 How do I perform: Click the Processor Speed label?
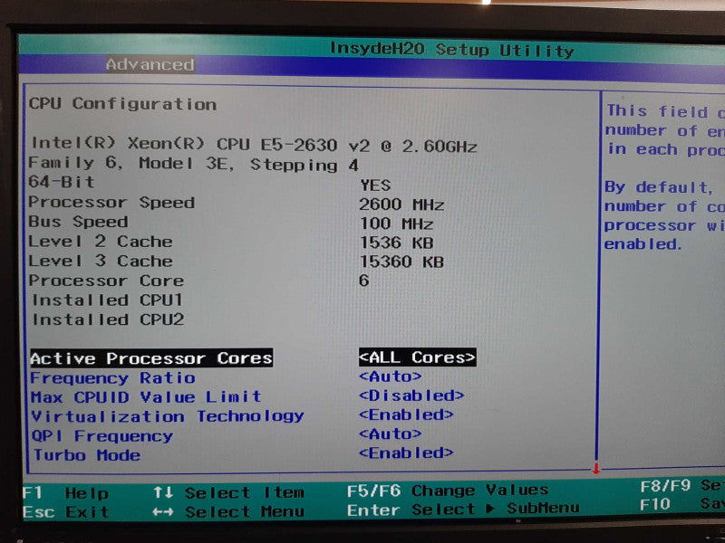[111, 203]
